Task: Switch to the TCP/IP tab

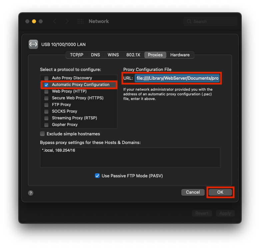Action: coord(77,55)
